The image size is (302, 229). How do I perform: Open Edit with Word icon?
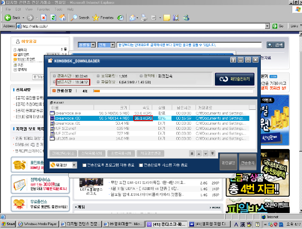pyautogui.click(x=153, y=18)
